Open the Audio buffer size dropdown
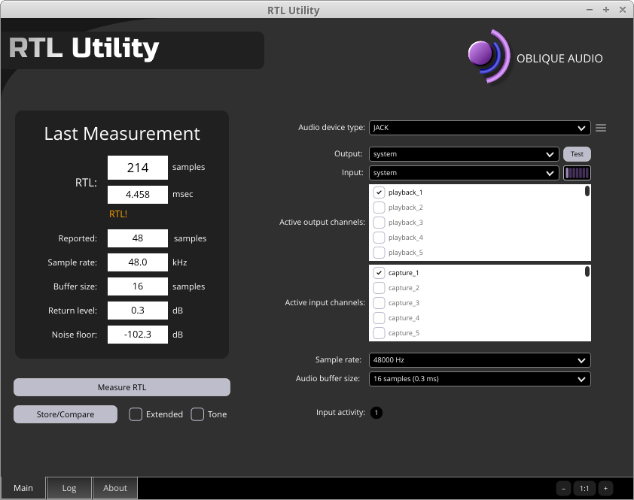 480,379
